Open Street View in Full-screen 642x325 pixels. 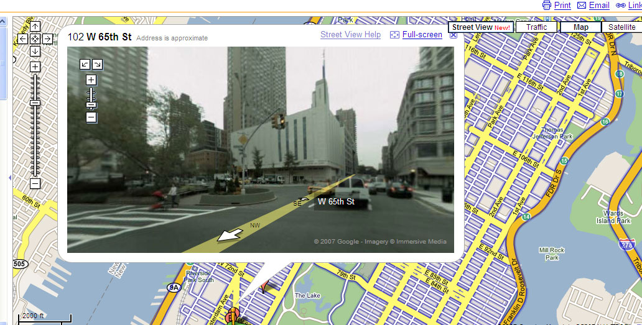click(422, 35)
